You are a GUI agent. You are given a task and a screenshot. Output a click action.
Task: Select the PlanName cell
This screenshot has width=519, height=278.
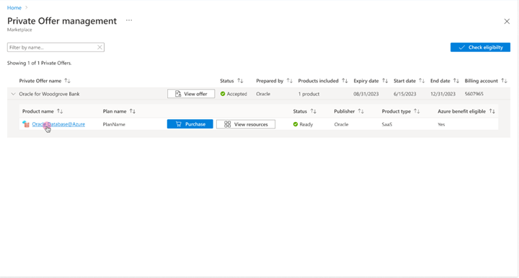[x=114, y=124]
